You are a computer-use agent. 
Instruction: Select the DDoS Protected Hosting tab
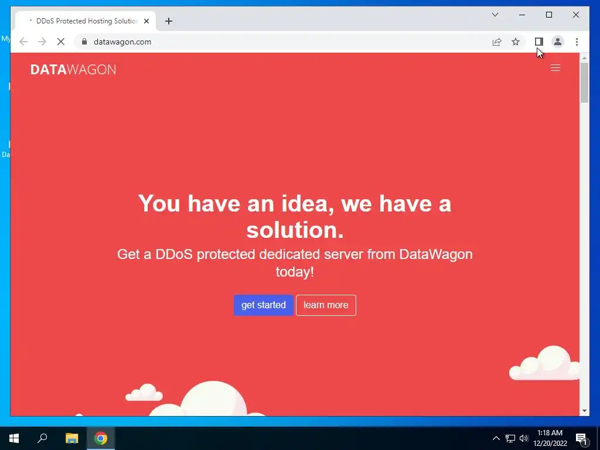click(86, 21)
